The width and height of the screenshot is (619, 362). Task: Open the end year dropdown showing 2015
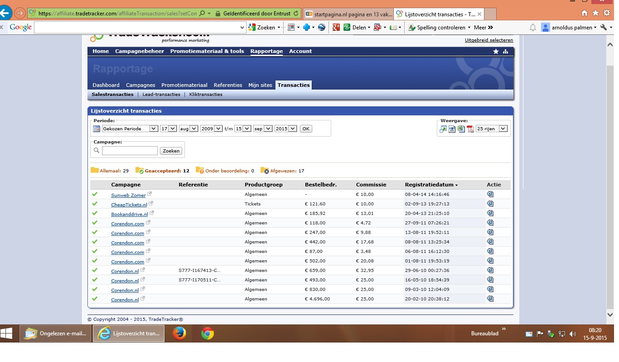tap(285, 129)
